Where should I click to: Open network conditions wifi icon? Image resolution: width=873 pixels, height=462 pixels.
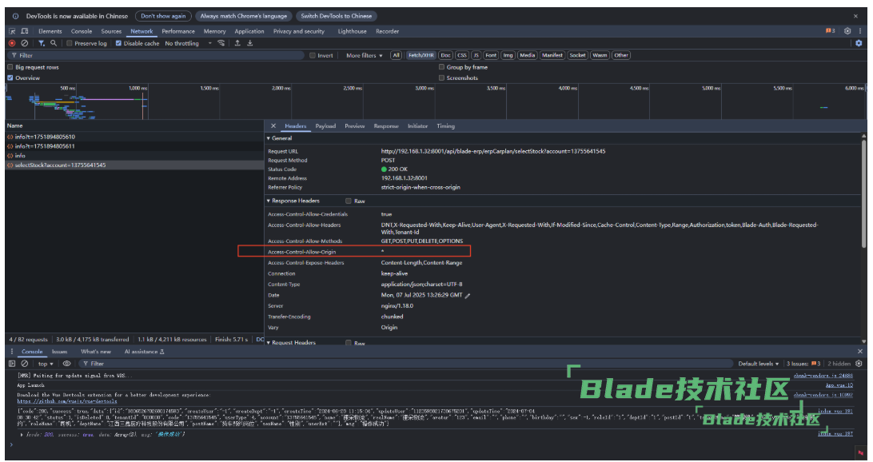(x=221, y=43)
